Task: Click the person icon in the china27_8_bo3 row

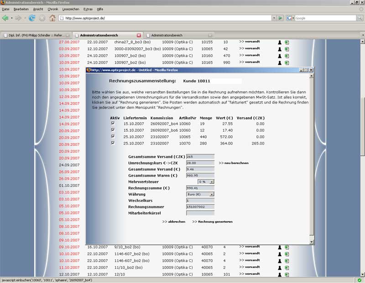Action: [x=280, y=42]
